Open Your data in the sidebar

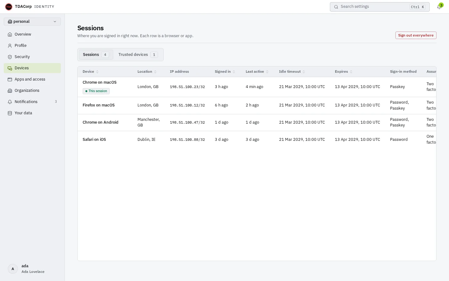tap(32, 113)
